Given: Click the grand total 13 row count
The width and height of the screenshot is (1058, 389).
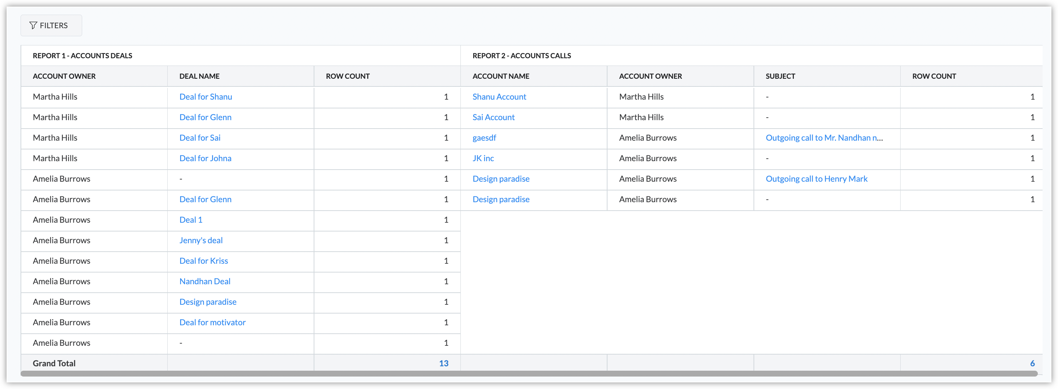Looking at the screenshot, I should (444, 363).
